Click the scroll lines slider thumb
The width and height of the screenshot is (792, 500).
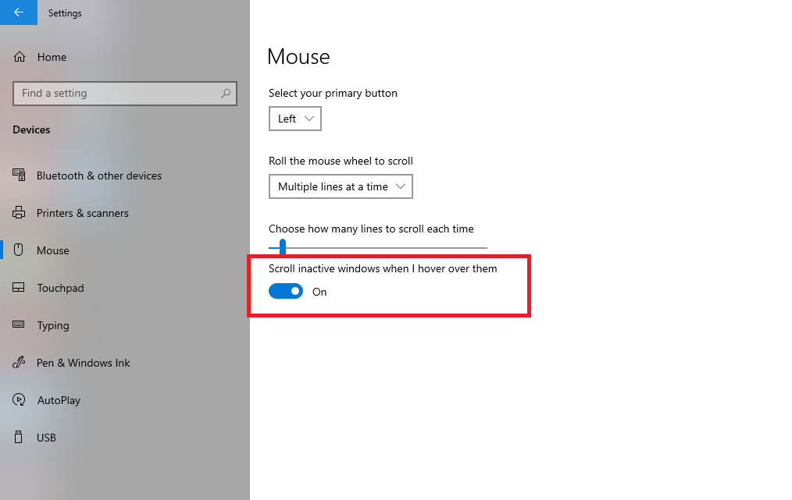283,247
